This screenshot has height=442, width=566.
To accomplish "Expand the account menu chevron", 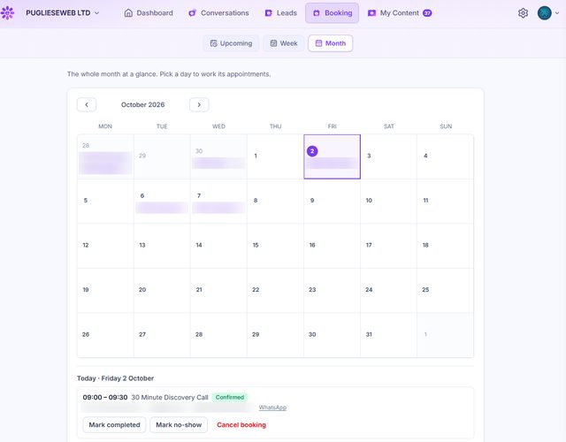I will (557, 13).
